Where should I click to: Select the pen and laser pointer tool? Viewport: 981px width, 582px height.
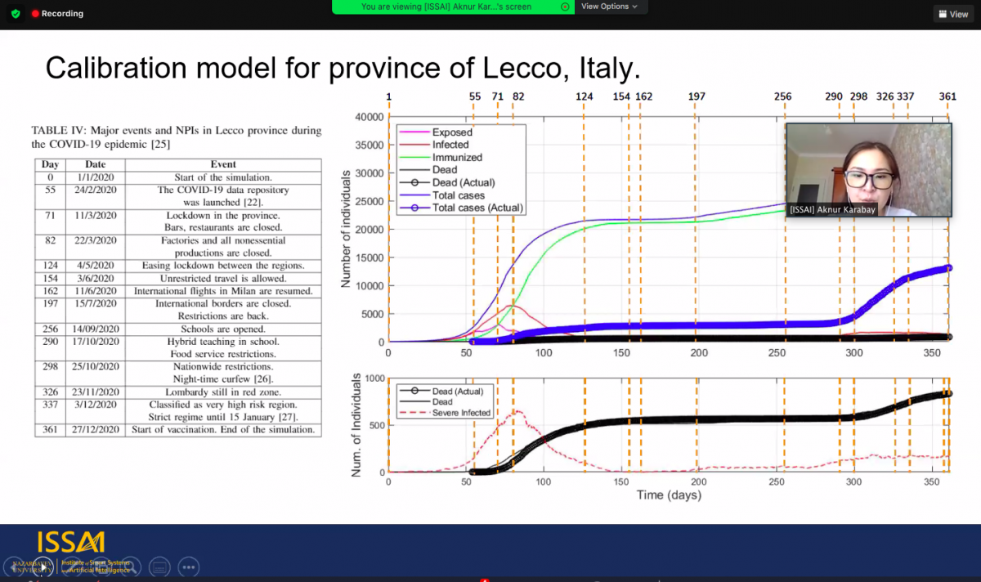pyautogui.click(x=73, y=566)
